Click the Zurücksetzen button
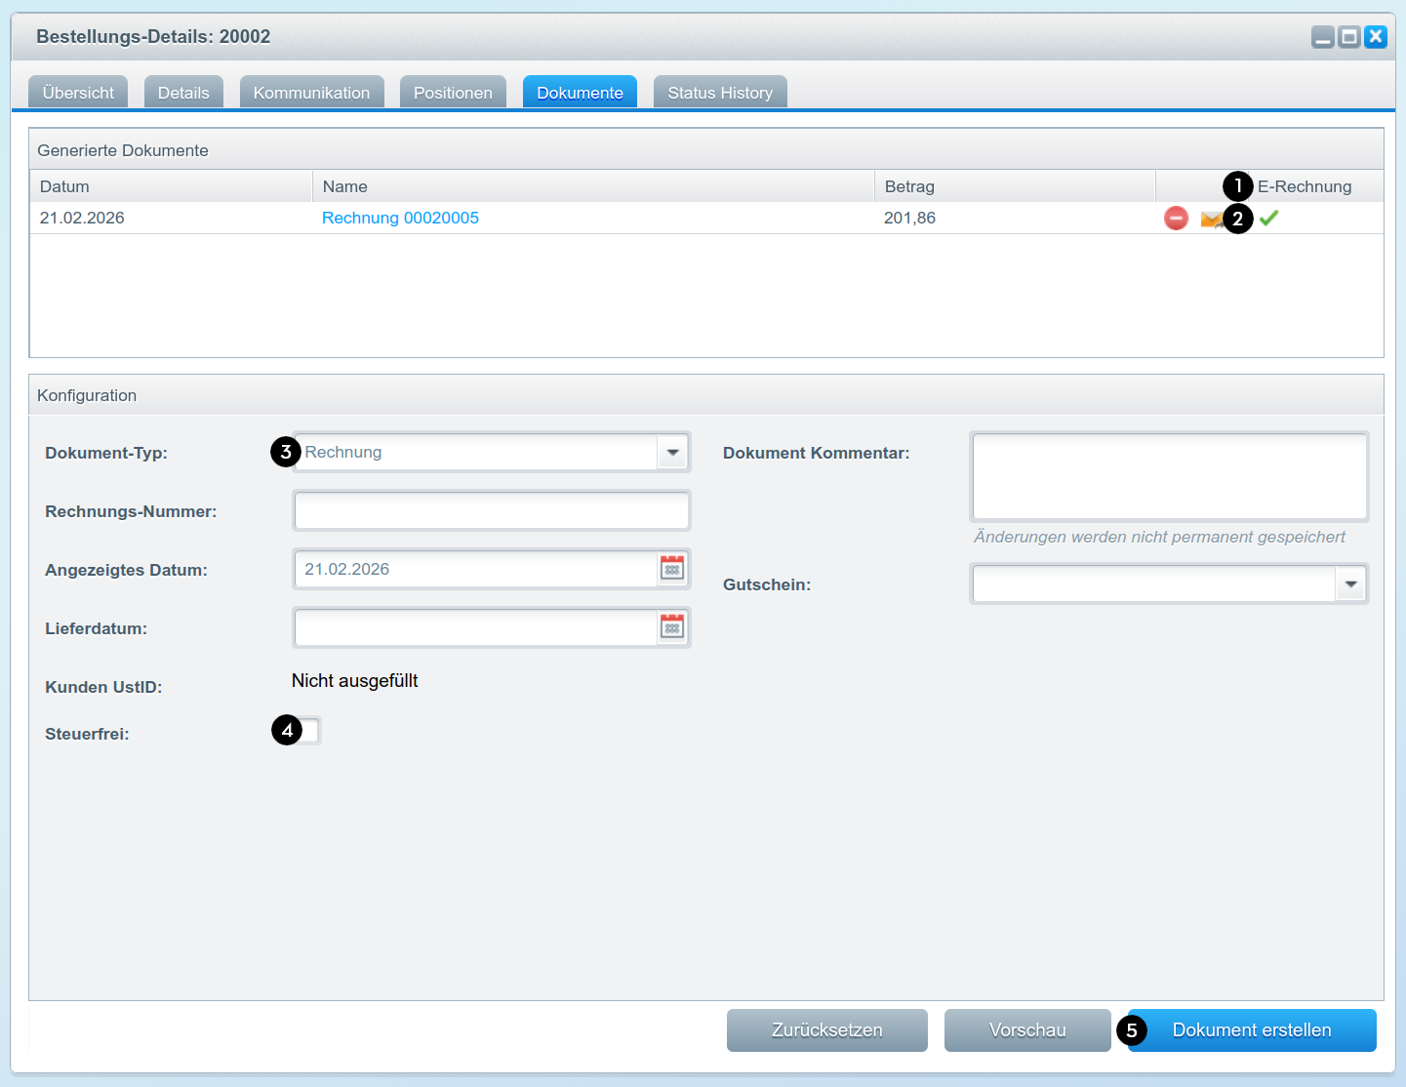This screenshot has height=1087, width=1406. (x=826, y=1030)
